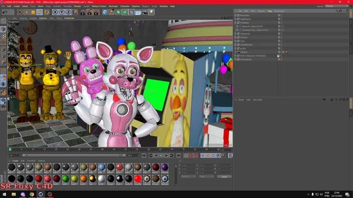Screen dimensions: 353x198
Task: Click the green Subdivision Surface icon
Action: 119,12
